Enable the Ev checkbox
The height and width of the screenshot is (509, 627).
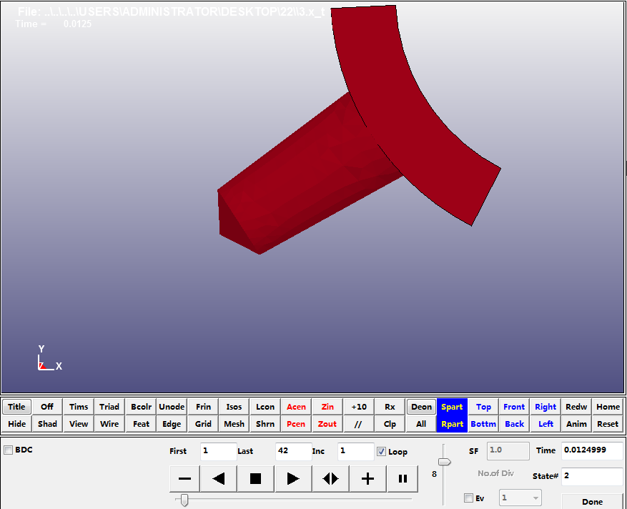click(468, 498)
